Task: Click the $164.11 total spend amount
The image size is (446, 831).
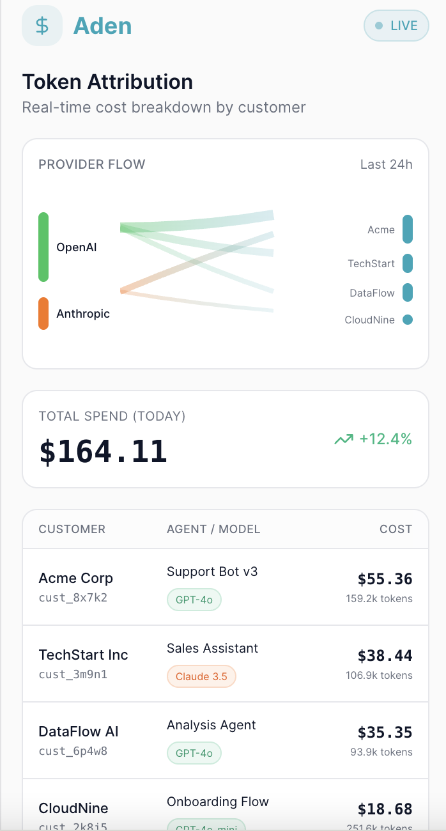Action: point(104,451)
